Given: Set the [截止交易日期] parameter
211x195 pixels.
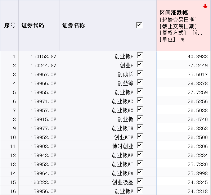Looking at the screenshot, I should (178, 26).
